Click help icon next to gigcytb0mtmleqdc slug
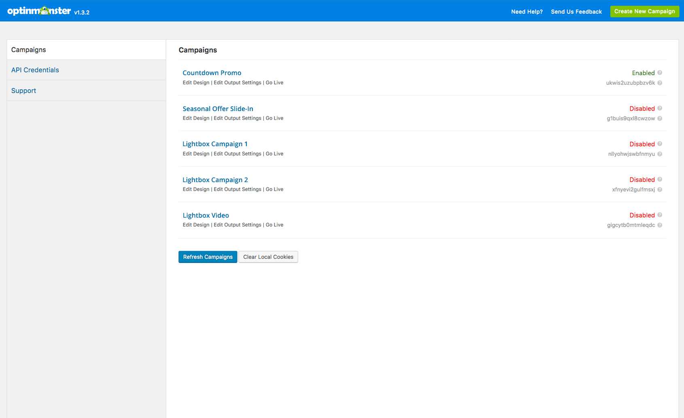Screen dimensions: 684x418 [660, 225]
